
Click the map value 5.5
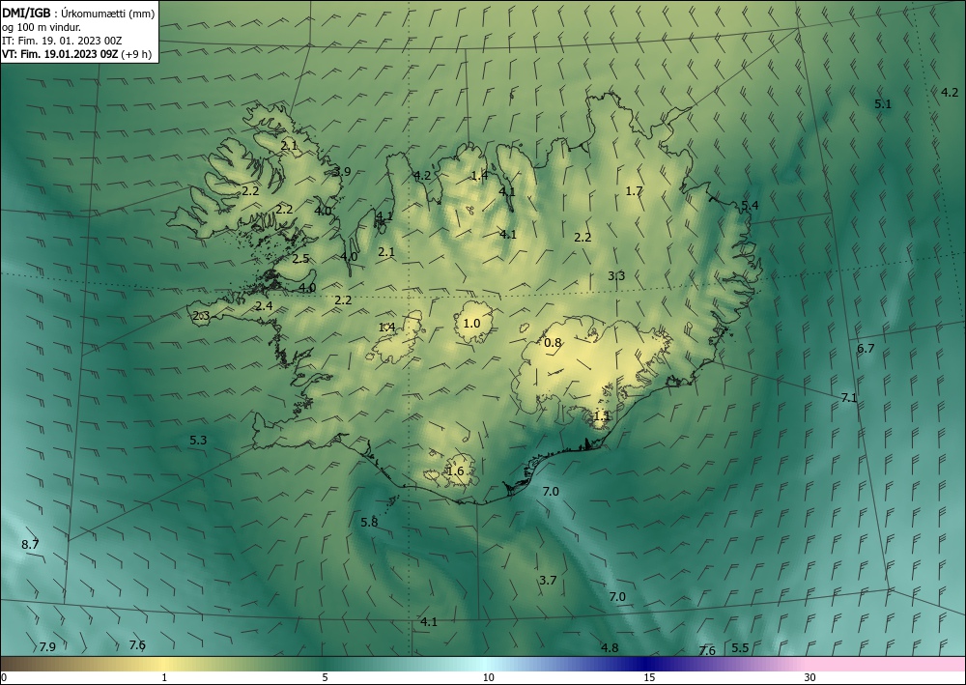tap(740, 648)
